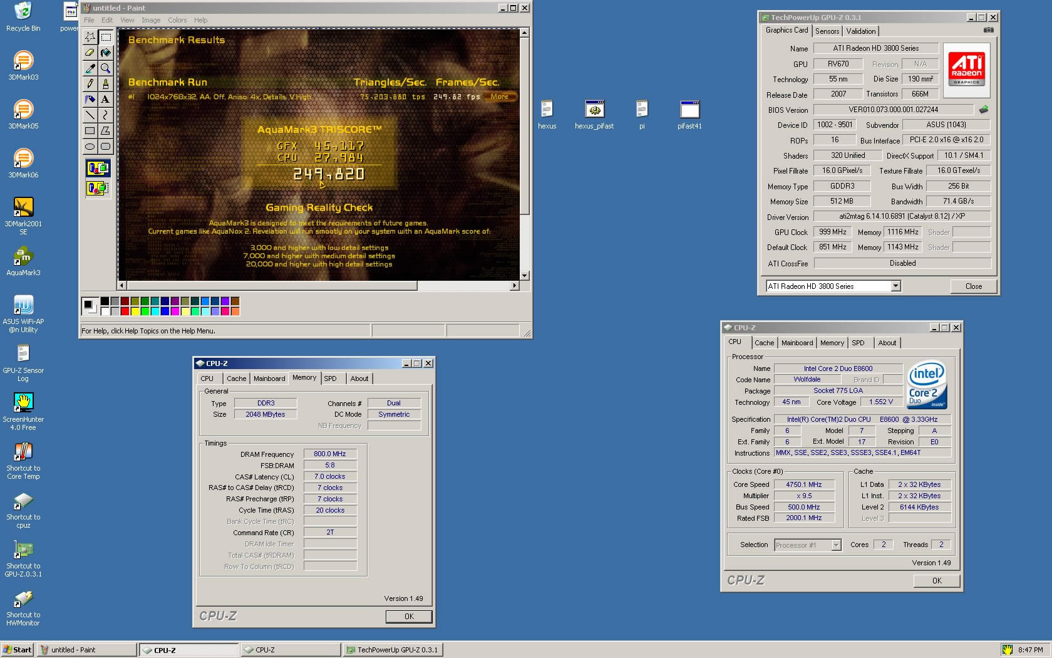Open the Start menu
Viewport: 1052px width, 658px height.
pyautogui.click(x=18, y=650)
